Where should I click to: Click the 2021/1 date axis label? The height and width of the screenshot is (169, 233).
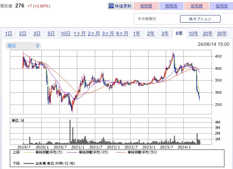click(78, 147)
